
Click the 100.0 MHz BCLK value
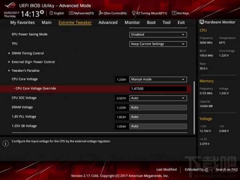(206, 56)
